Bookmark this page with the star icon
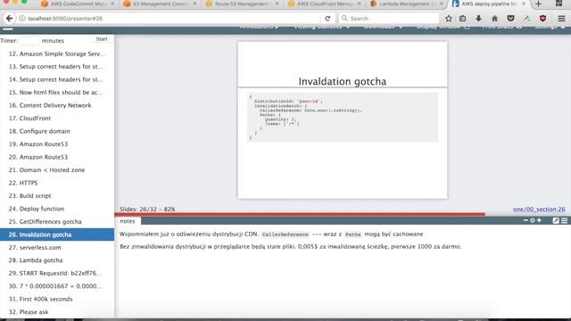Viewport: 571px width, 321px height. [x=449, y=18]
